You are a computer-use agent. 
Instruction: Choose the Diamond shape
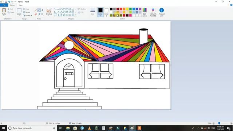pos(58,12)
